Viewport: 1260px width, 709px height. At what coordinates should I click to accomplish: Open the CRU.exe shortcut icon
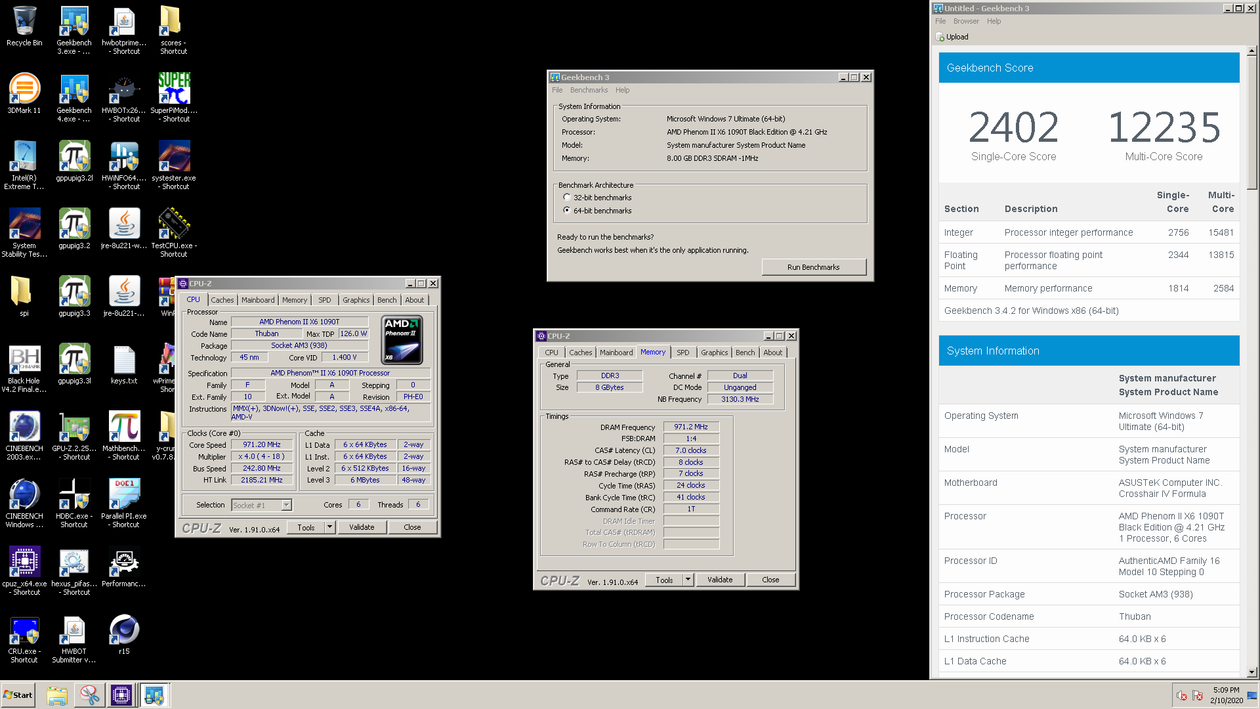coord(24,639)
